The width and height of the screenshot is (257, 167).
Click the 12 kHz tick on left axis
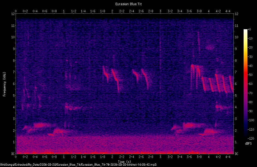pyautogui.click(x=12, y=13)
